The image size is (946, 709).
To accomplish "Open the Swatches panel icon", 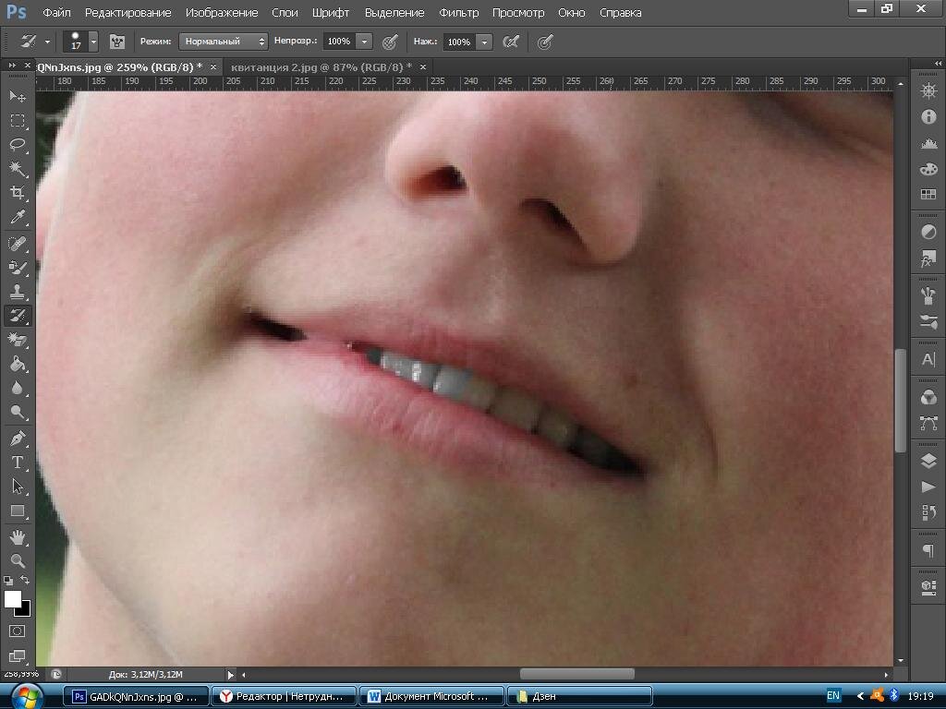I will click(x=928, y=194).
